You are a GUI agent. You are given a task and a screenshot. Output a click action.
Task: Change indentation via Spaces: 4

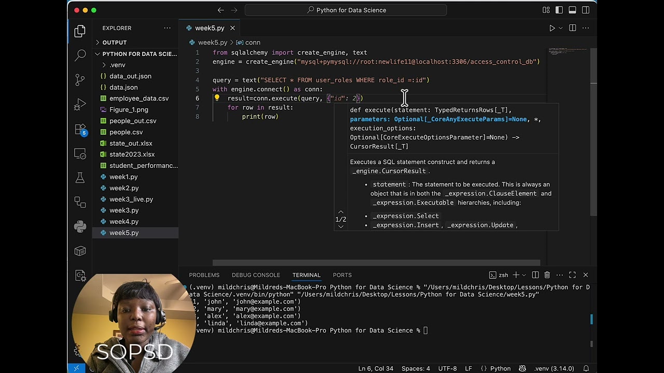tap(416, 368)
